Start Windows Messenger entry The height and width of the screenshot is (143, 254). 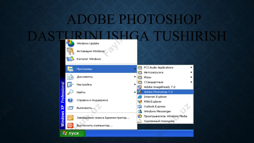pos(165,111)
